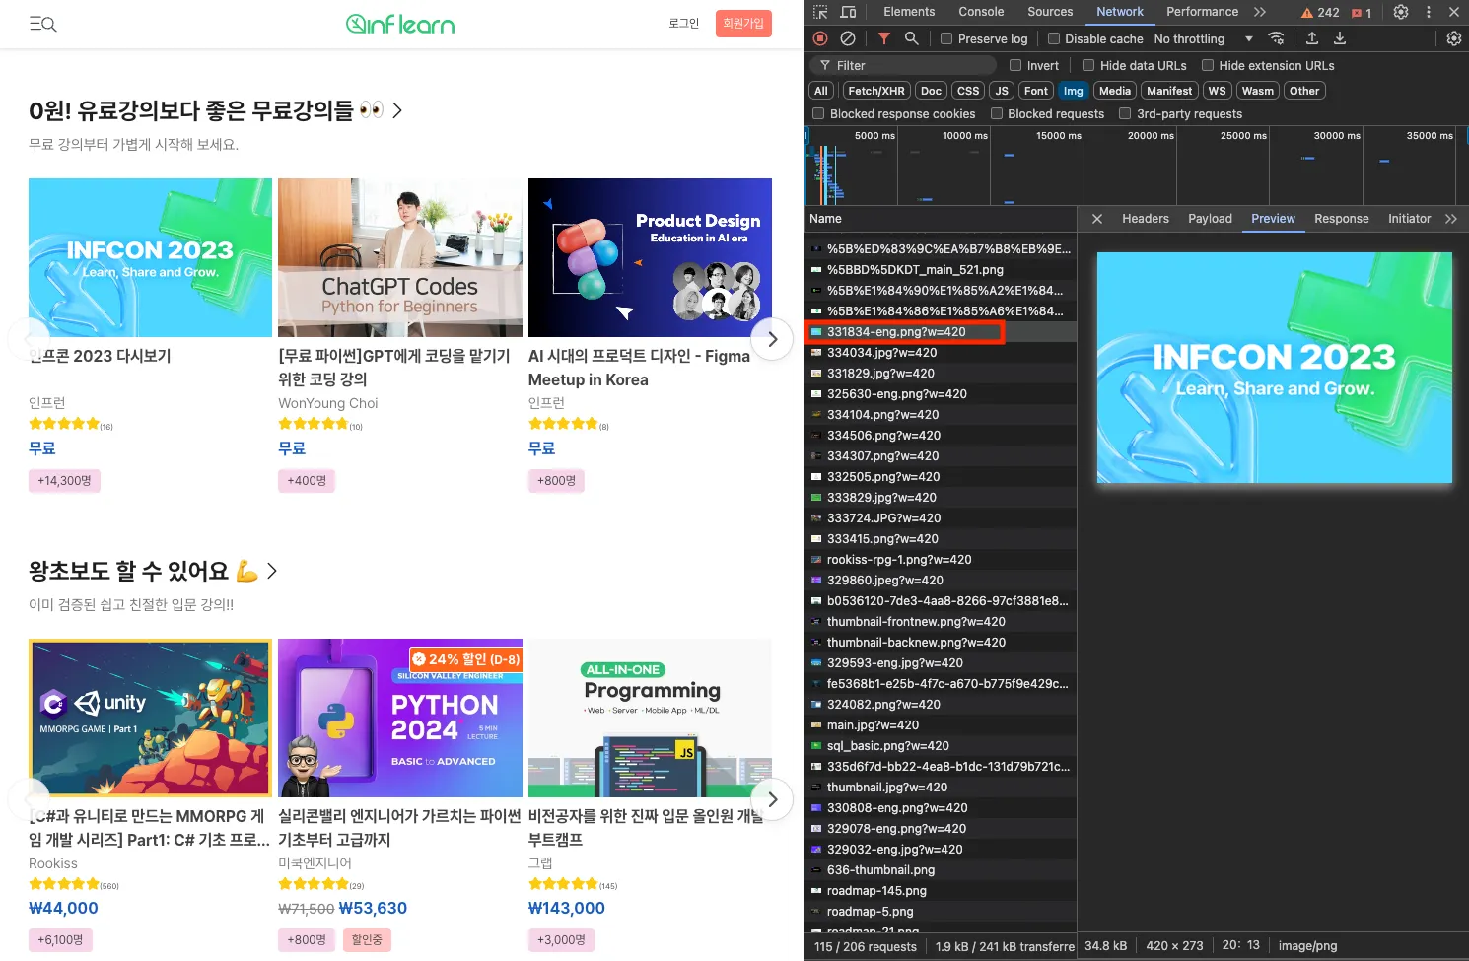Open the Performance tab

pos(1202,12)
